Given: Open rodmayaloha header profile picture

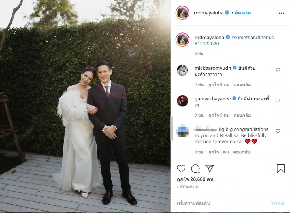Looking at the screenshot, I should (182, 13).
